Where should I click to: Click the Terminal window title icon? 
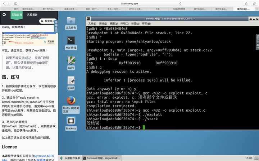click(88, 19)
